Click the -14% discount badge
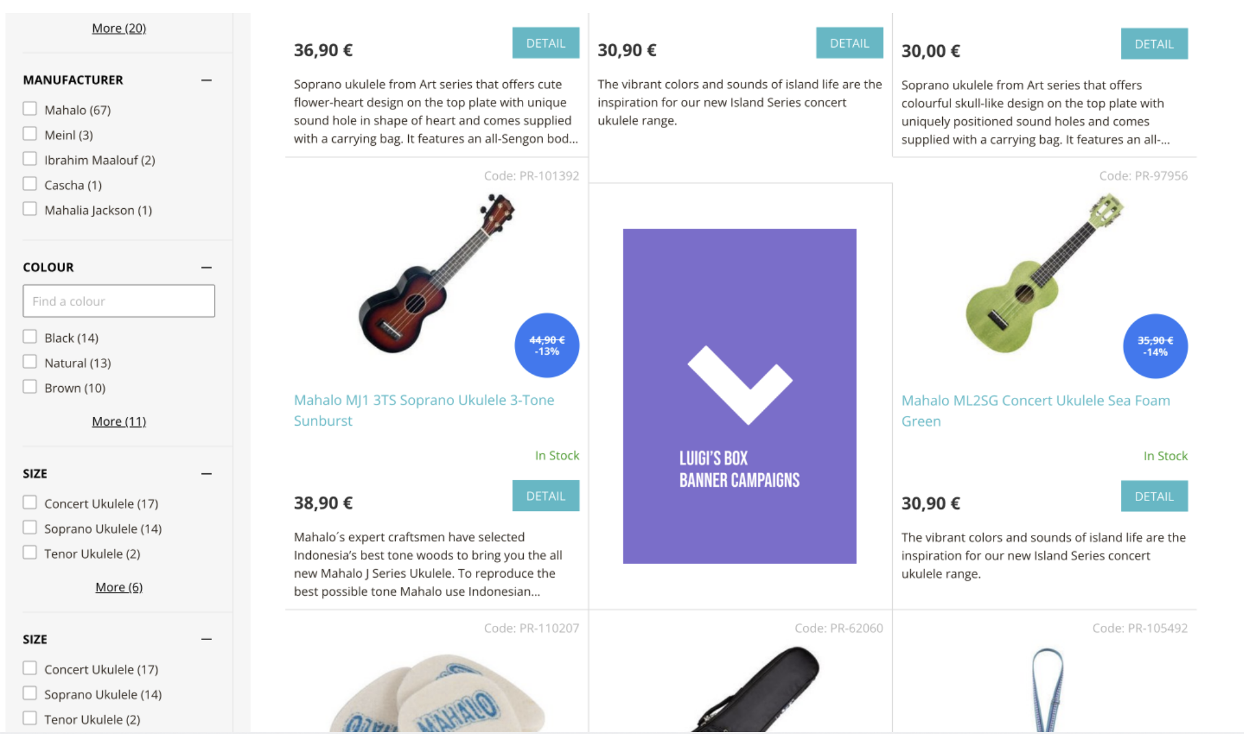This screenshot has width=1244, height=734. tap(1155, 346)
